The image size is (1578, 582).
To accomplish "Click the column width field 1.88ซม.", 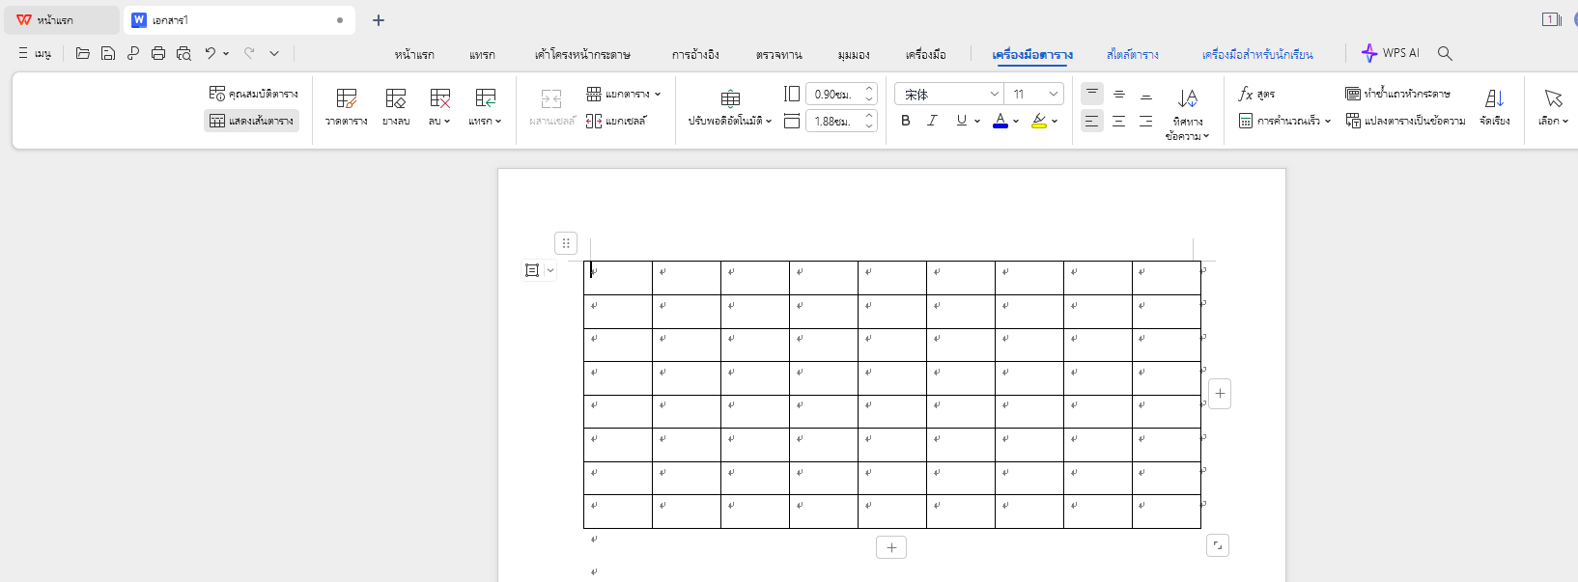I will [833, 121].
